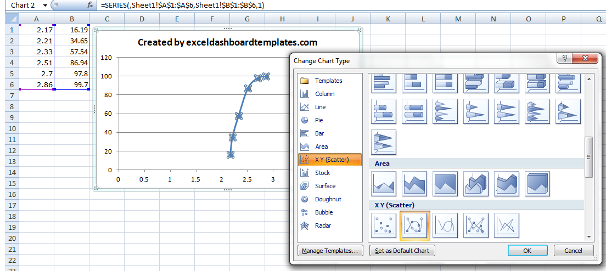Select Scatter with only Markers chart

pos(384,225)
